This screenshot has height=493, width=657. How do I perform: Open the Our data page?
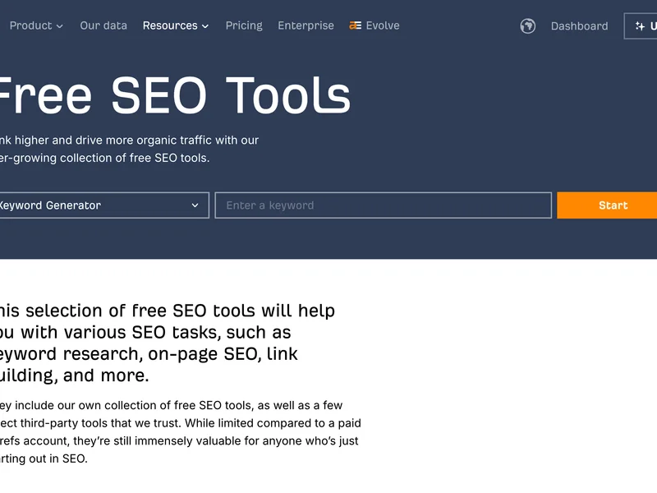pyautogui.click(x=103, y=25)
